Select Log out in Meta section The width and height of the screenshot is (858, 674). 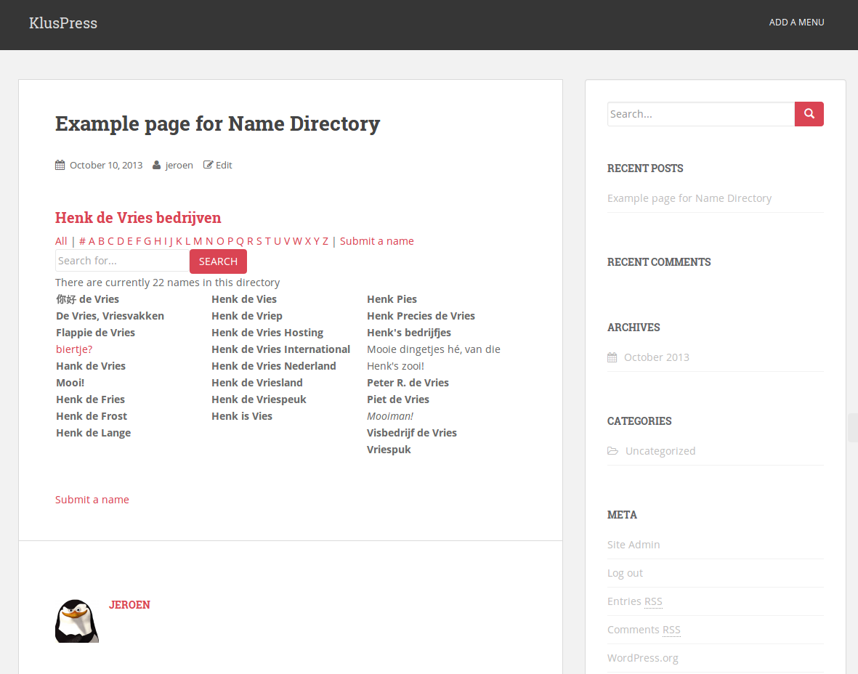tap(625, 573)
